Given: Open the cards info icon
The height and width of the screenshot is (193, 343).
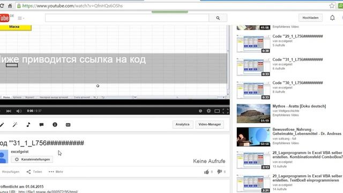Looking at the screenshot, I should (55, 124).
